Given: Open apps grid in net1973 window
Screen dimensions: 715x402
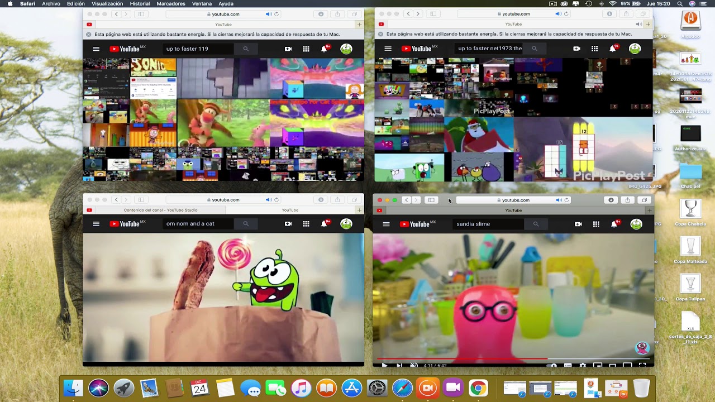Looking at the screenshot, I should (x=594, y=49).
